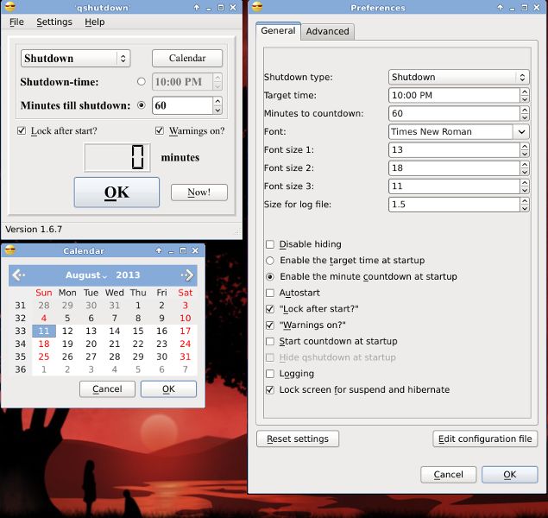Image resolution: width=548 pixels, height=518 pixels.
Task: Click the Target time field in Preferences
Action: click(x=454, y=95)
